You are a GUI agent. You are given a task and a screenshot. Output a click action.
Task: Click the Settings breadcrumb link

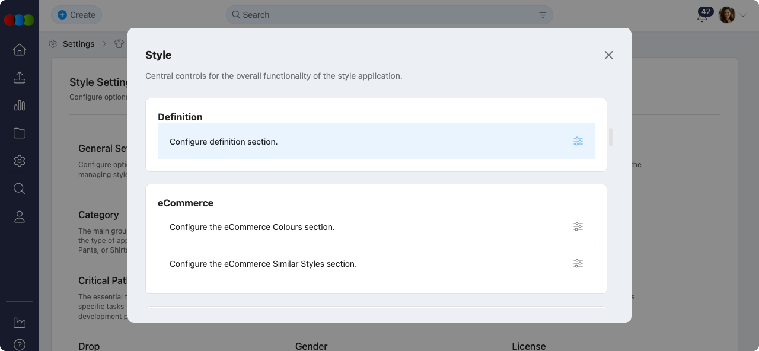pos(78,44)
